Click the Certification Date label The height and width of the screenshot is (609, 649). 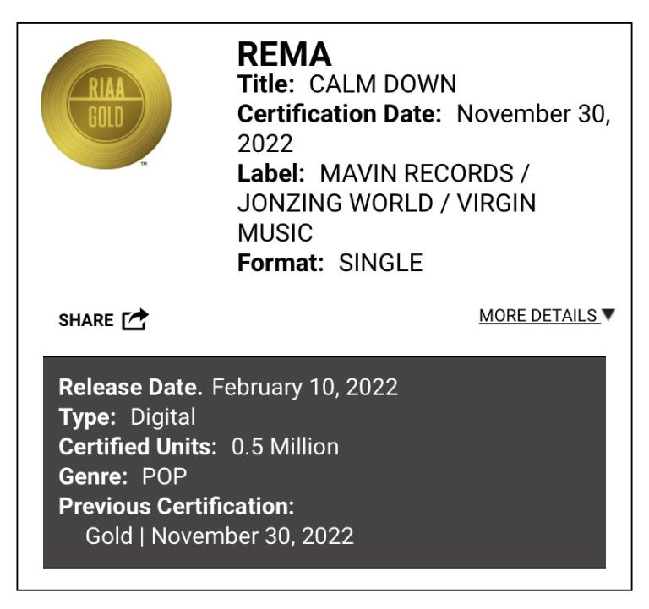340,115
